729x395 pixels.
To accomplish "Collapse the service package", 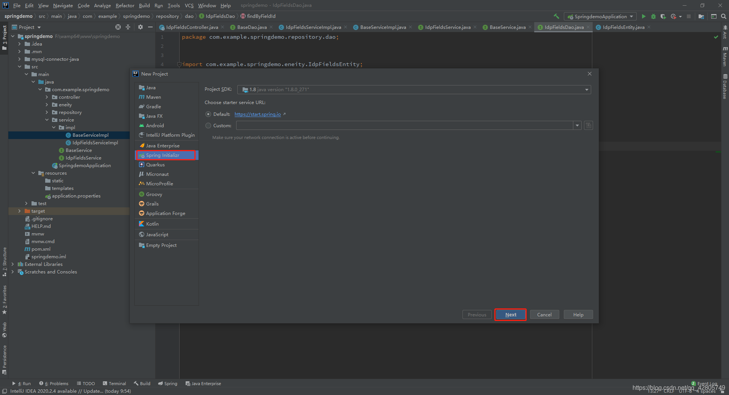I will [47, 120].
